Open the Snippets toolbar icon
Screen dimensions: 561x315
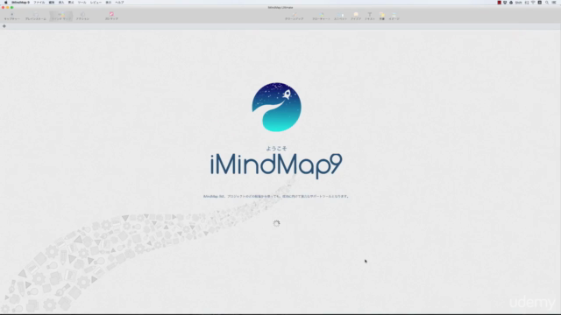340,16
